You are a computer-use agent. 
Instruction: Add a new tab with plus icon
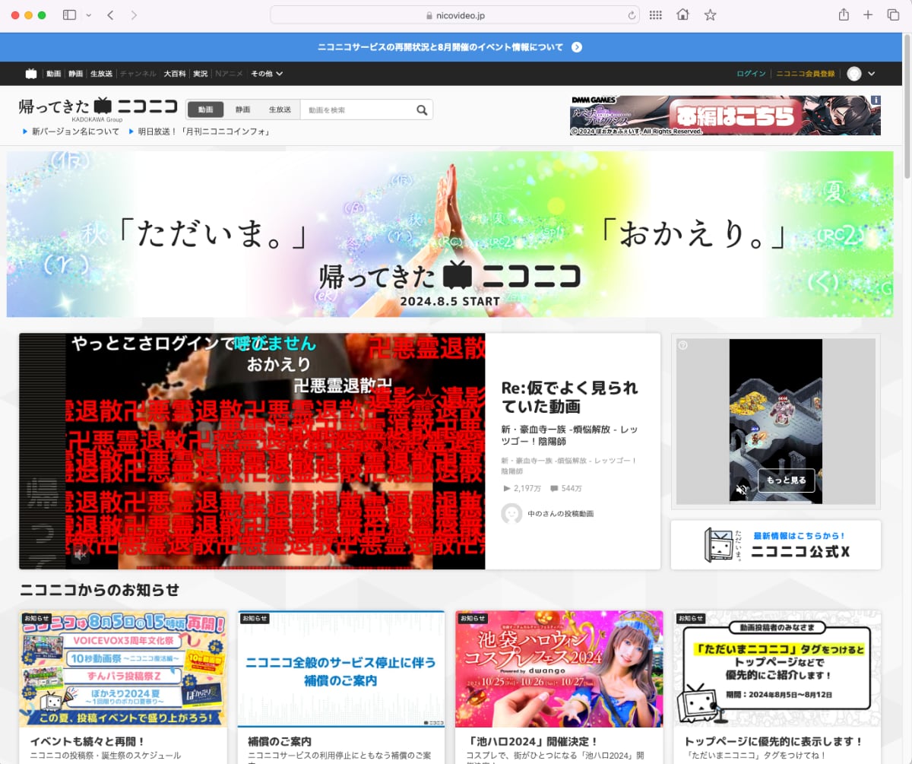coord(868,15)
